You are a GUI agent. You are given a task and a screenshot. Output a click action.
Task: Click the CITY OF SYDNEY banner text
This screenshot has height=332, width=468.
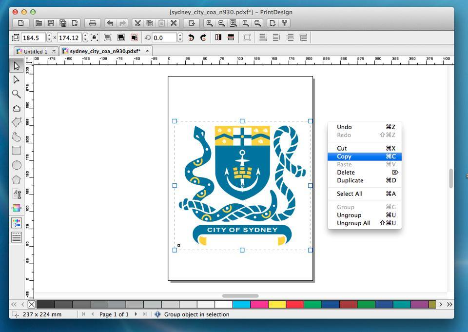tap(242, 230)
